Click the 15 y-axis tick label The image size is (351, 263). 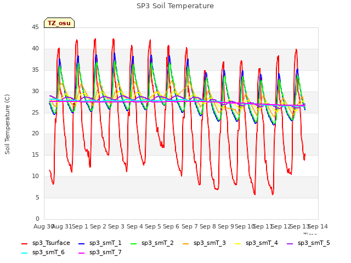(x=35, y=155)
